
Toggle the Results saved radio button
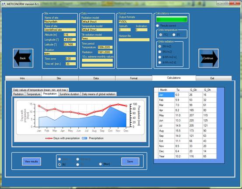pyautogui.click(x=158, y=25)
